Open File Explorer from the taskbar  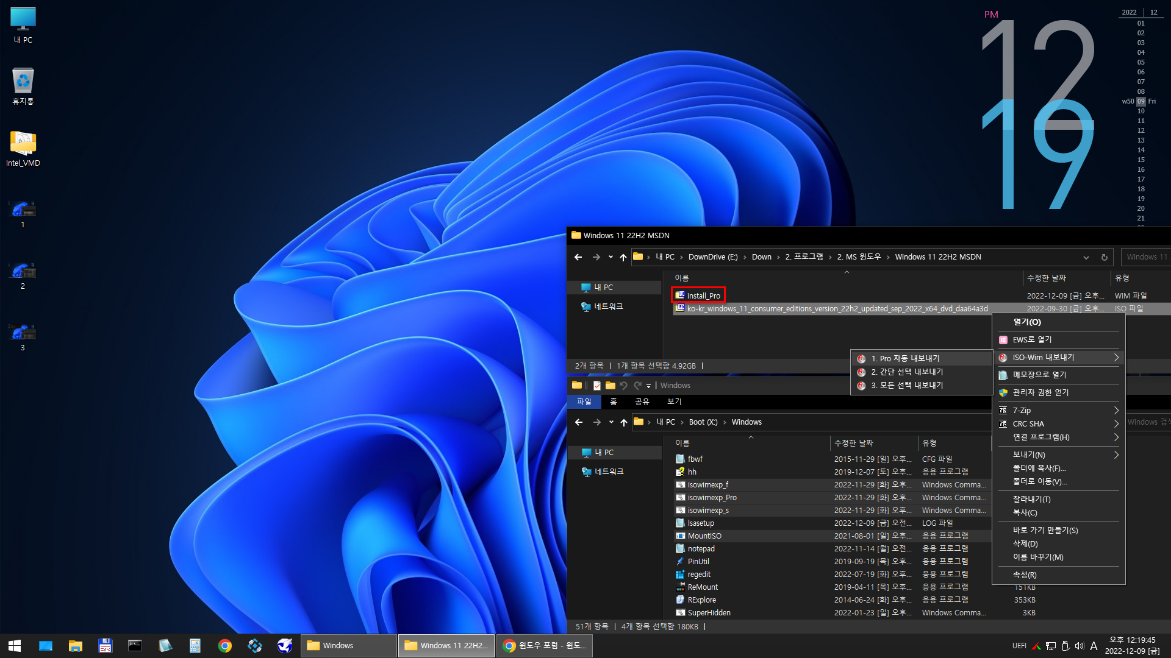click(75, 645)
